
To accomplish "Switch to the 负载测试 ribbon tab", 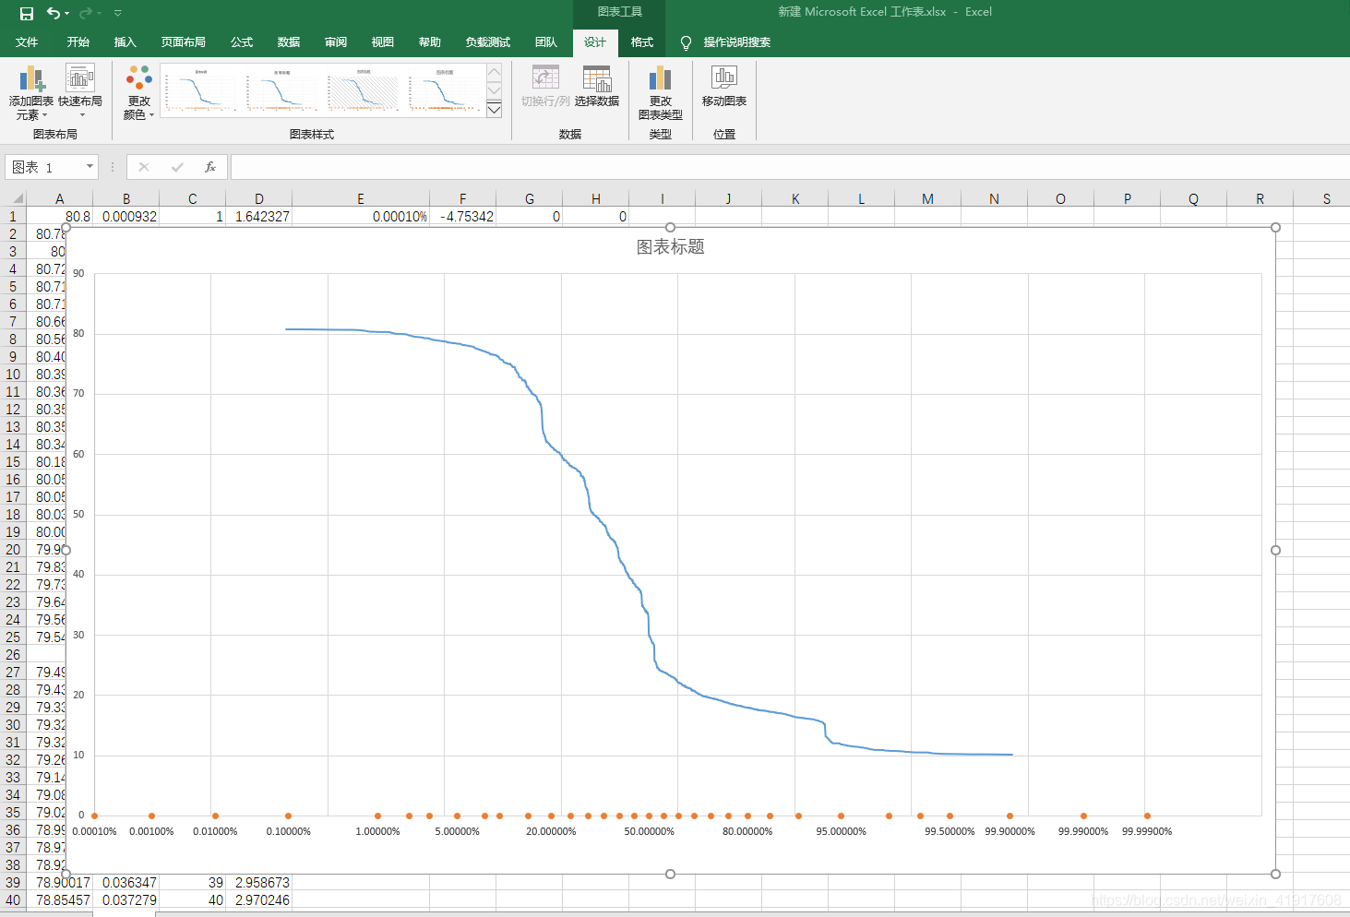I will pos(488,42).
